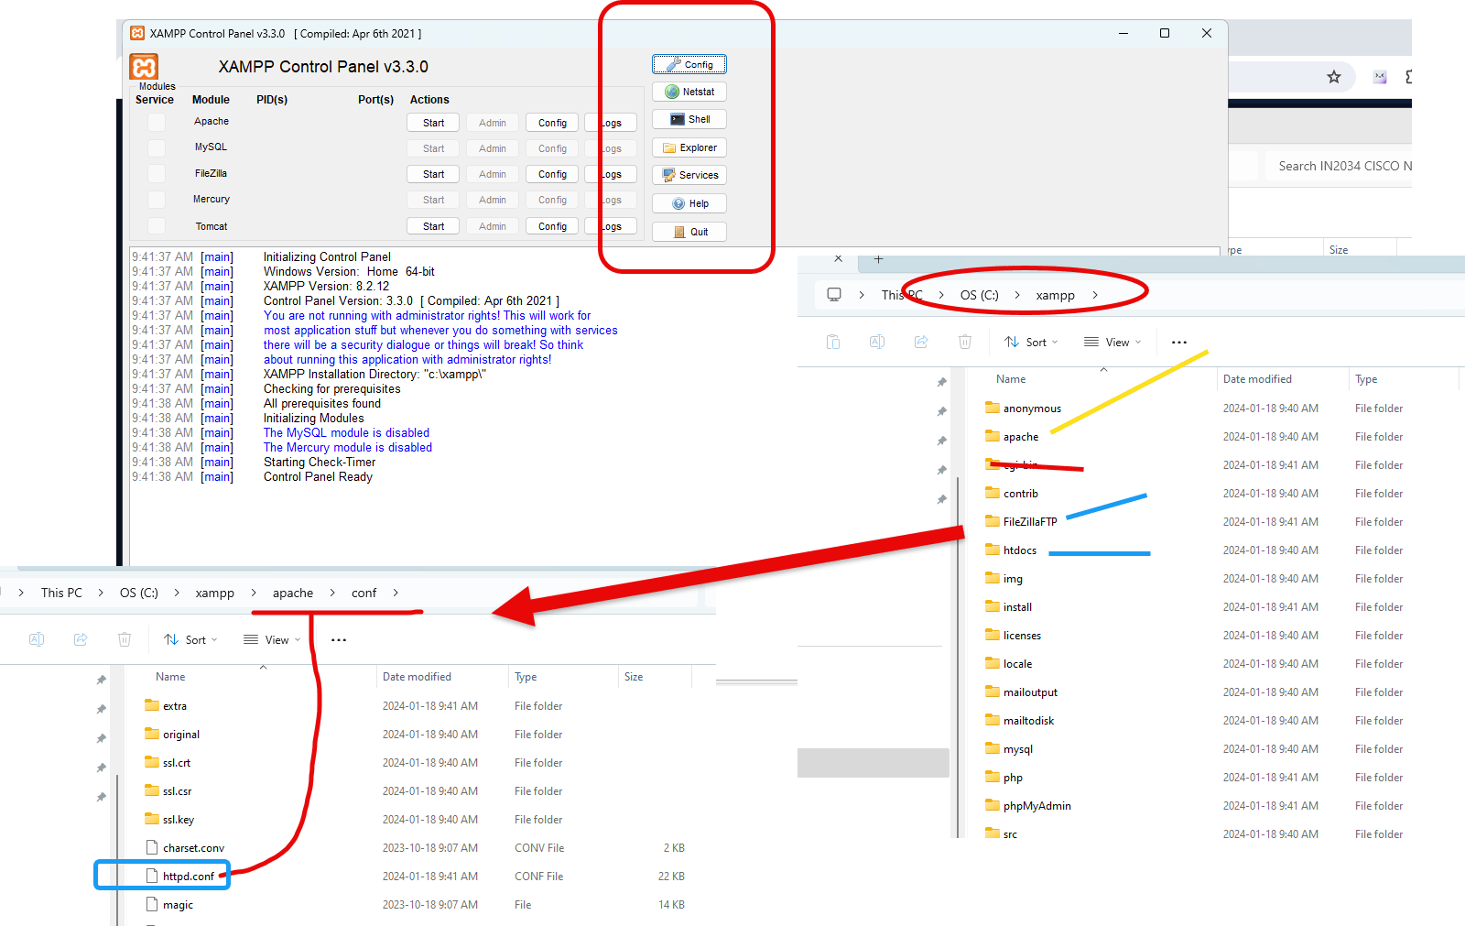Click xampp breadcrumb in xampp window address bar
The height and width of the screenshot is (926, 1465).
point(1055,295)
